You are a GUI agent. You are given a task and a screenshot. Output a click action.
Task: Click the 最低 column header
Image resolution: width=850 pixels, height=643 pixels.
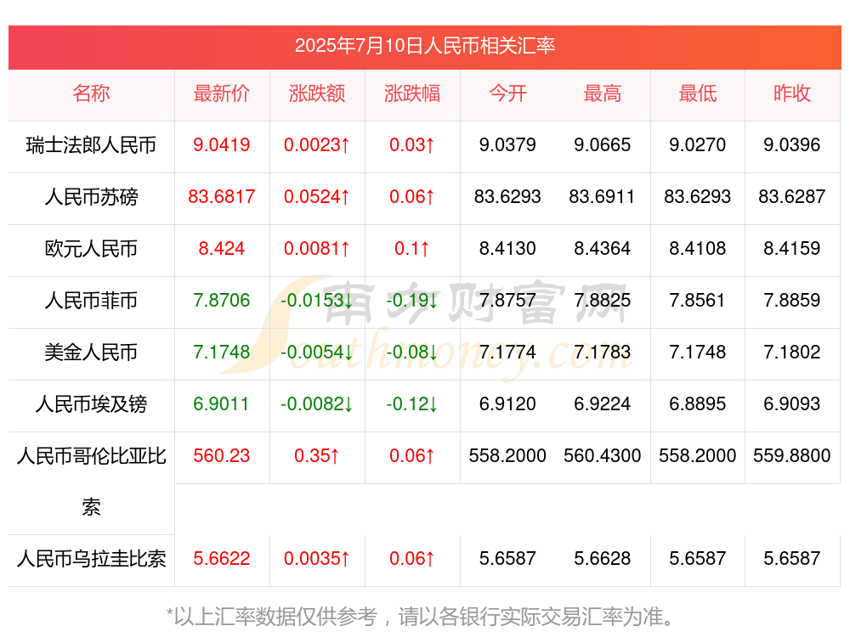pos(698,93)
